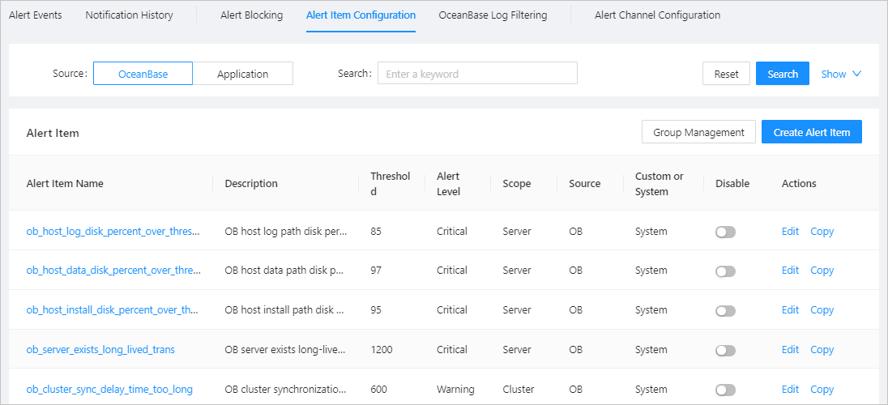
Task: Open the Alert Channel Configuration tab
Action: tap(657, 15)
